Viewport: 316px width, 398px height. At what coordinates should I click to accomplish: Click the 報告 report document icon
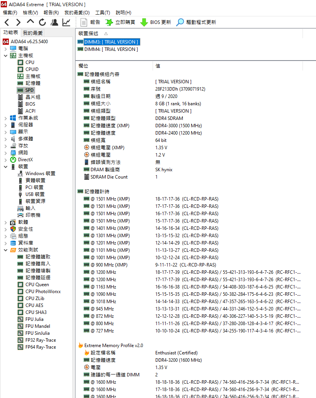coord(84,22)
